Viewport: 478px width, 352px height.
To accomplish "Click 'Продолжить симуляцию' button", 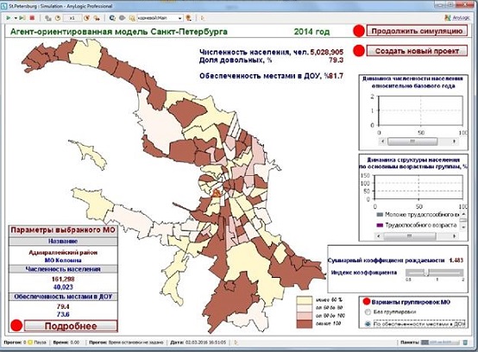I will [417, 31].
